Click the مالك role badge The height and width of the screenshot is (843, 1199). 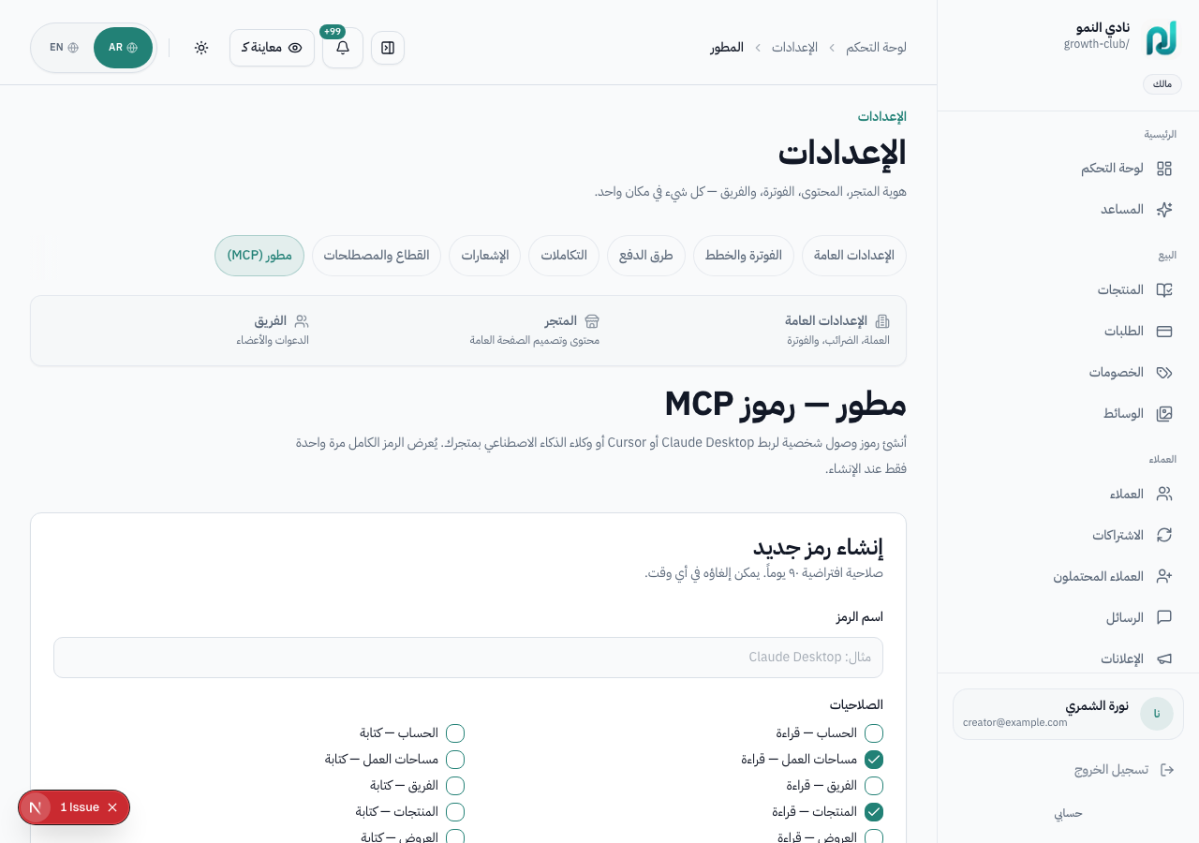[x=1162, y=84]
